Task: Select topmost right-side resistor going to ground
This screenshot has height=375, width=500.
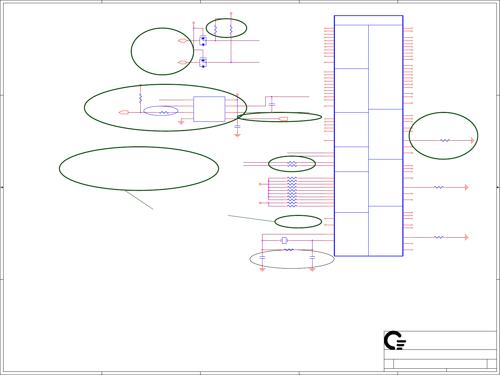Action: (445, 140)
